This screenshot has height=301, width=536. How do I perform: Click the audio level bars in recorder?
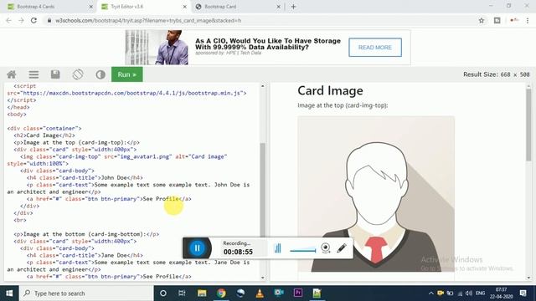(277, 248)
